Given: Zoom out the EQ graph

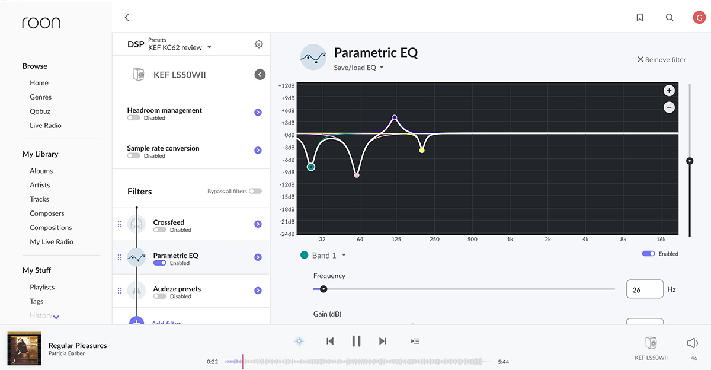Looking at the screenshot, I should pyautogui.click(x=669, y=107).
